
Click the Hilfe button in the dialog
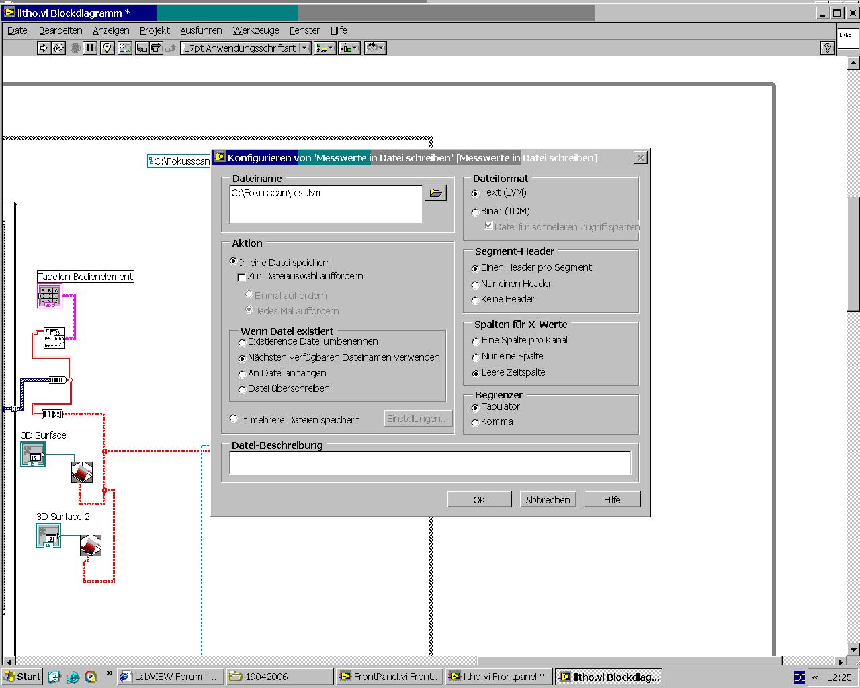tap(612, 500)
